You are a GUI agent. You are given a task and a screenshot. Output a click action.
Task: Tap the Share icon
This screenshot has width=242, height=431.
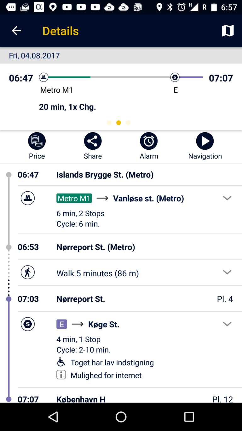click(x=93, y=141)
